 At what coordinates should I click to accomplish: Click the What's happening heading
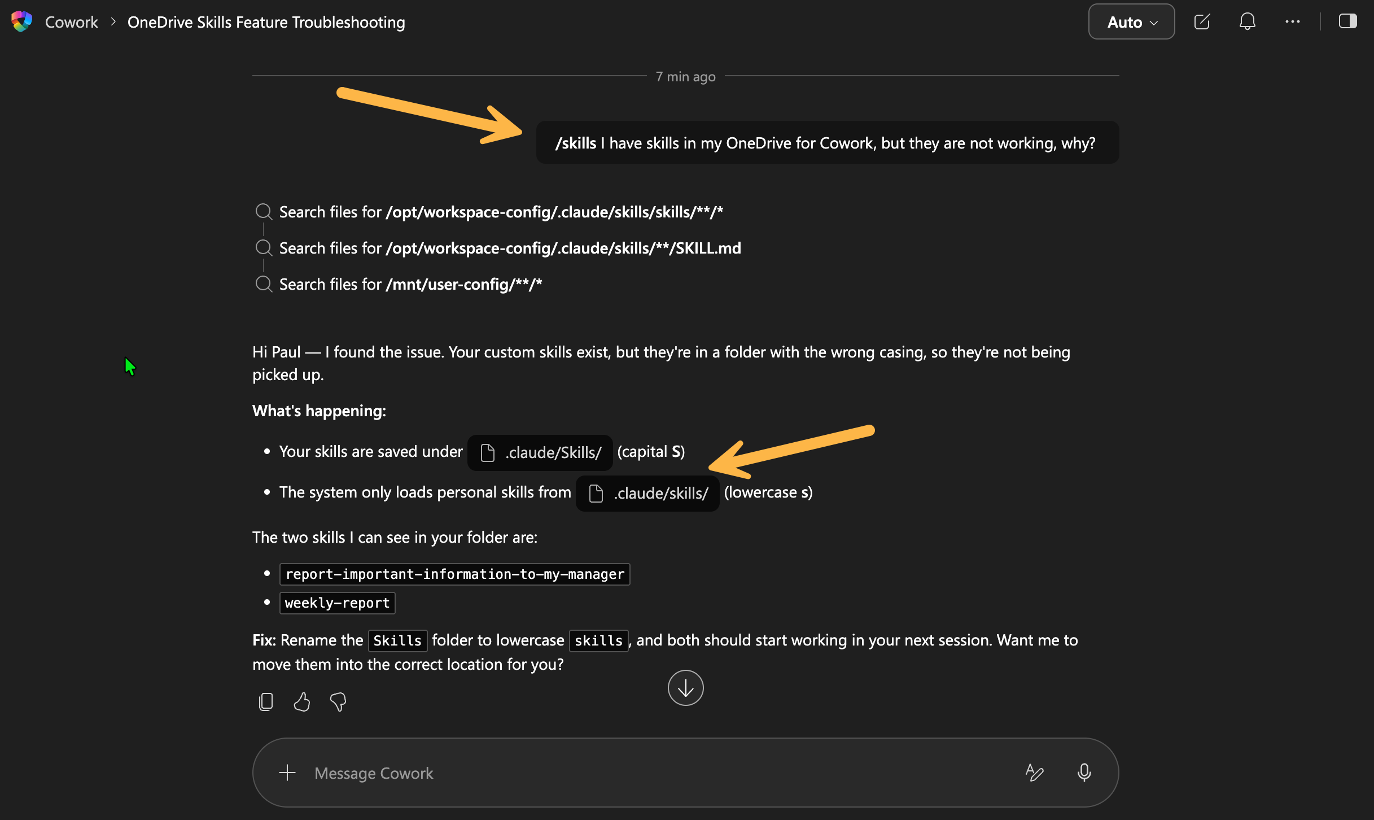(x=319, y=411)
